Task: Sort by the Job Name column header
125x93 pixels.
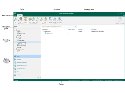Action: (x=45, y=30)
